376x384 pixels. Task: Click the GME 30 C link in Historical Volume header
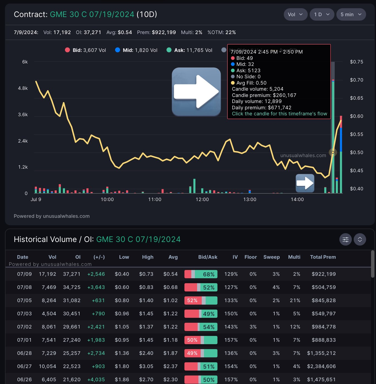click(138, 240)
